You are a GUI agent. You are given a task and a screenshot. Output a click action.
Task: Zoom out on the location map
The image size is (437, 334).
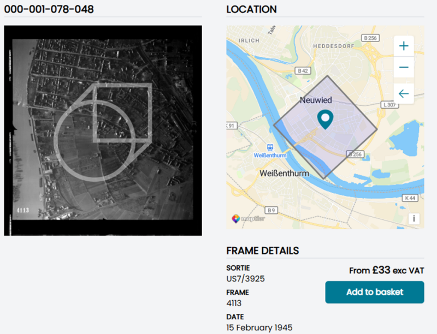pyautogui.click(x=404, y=68)
